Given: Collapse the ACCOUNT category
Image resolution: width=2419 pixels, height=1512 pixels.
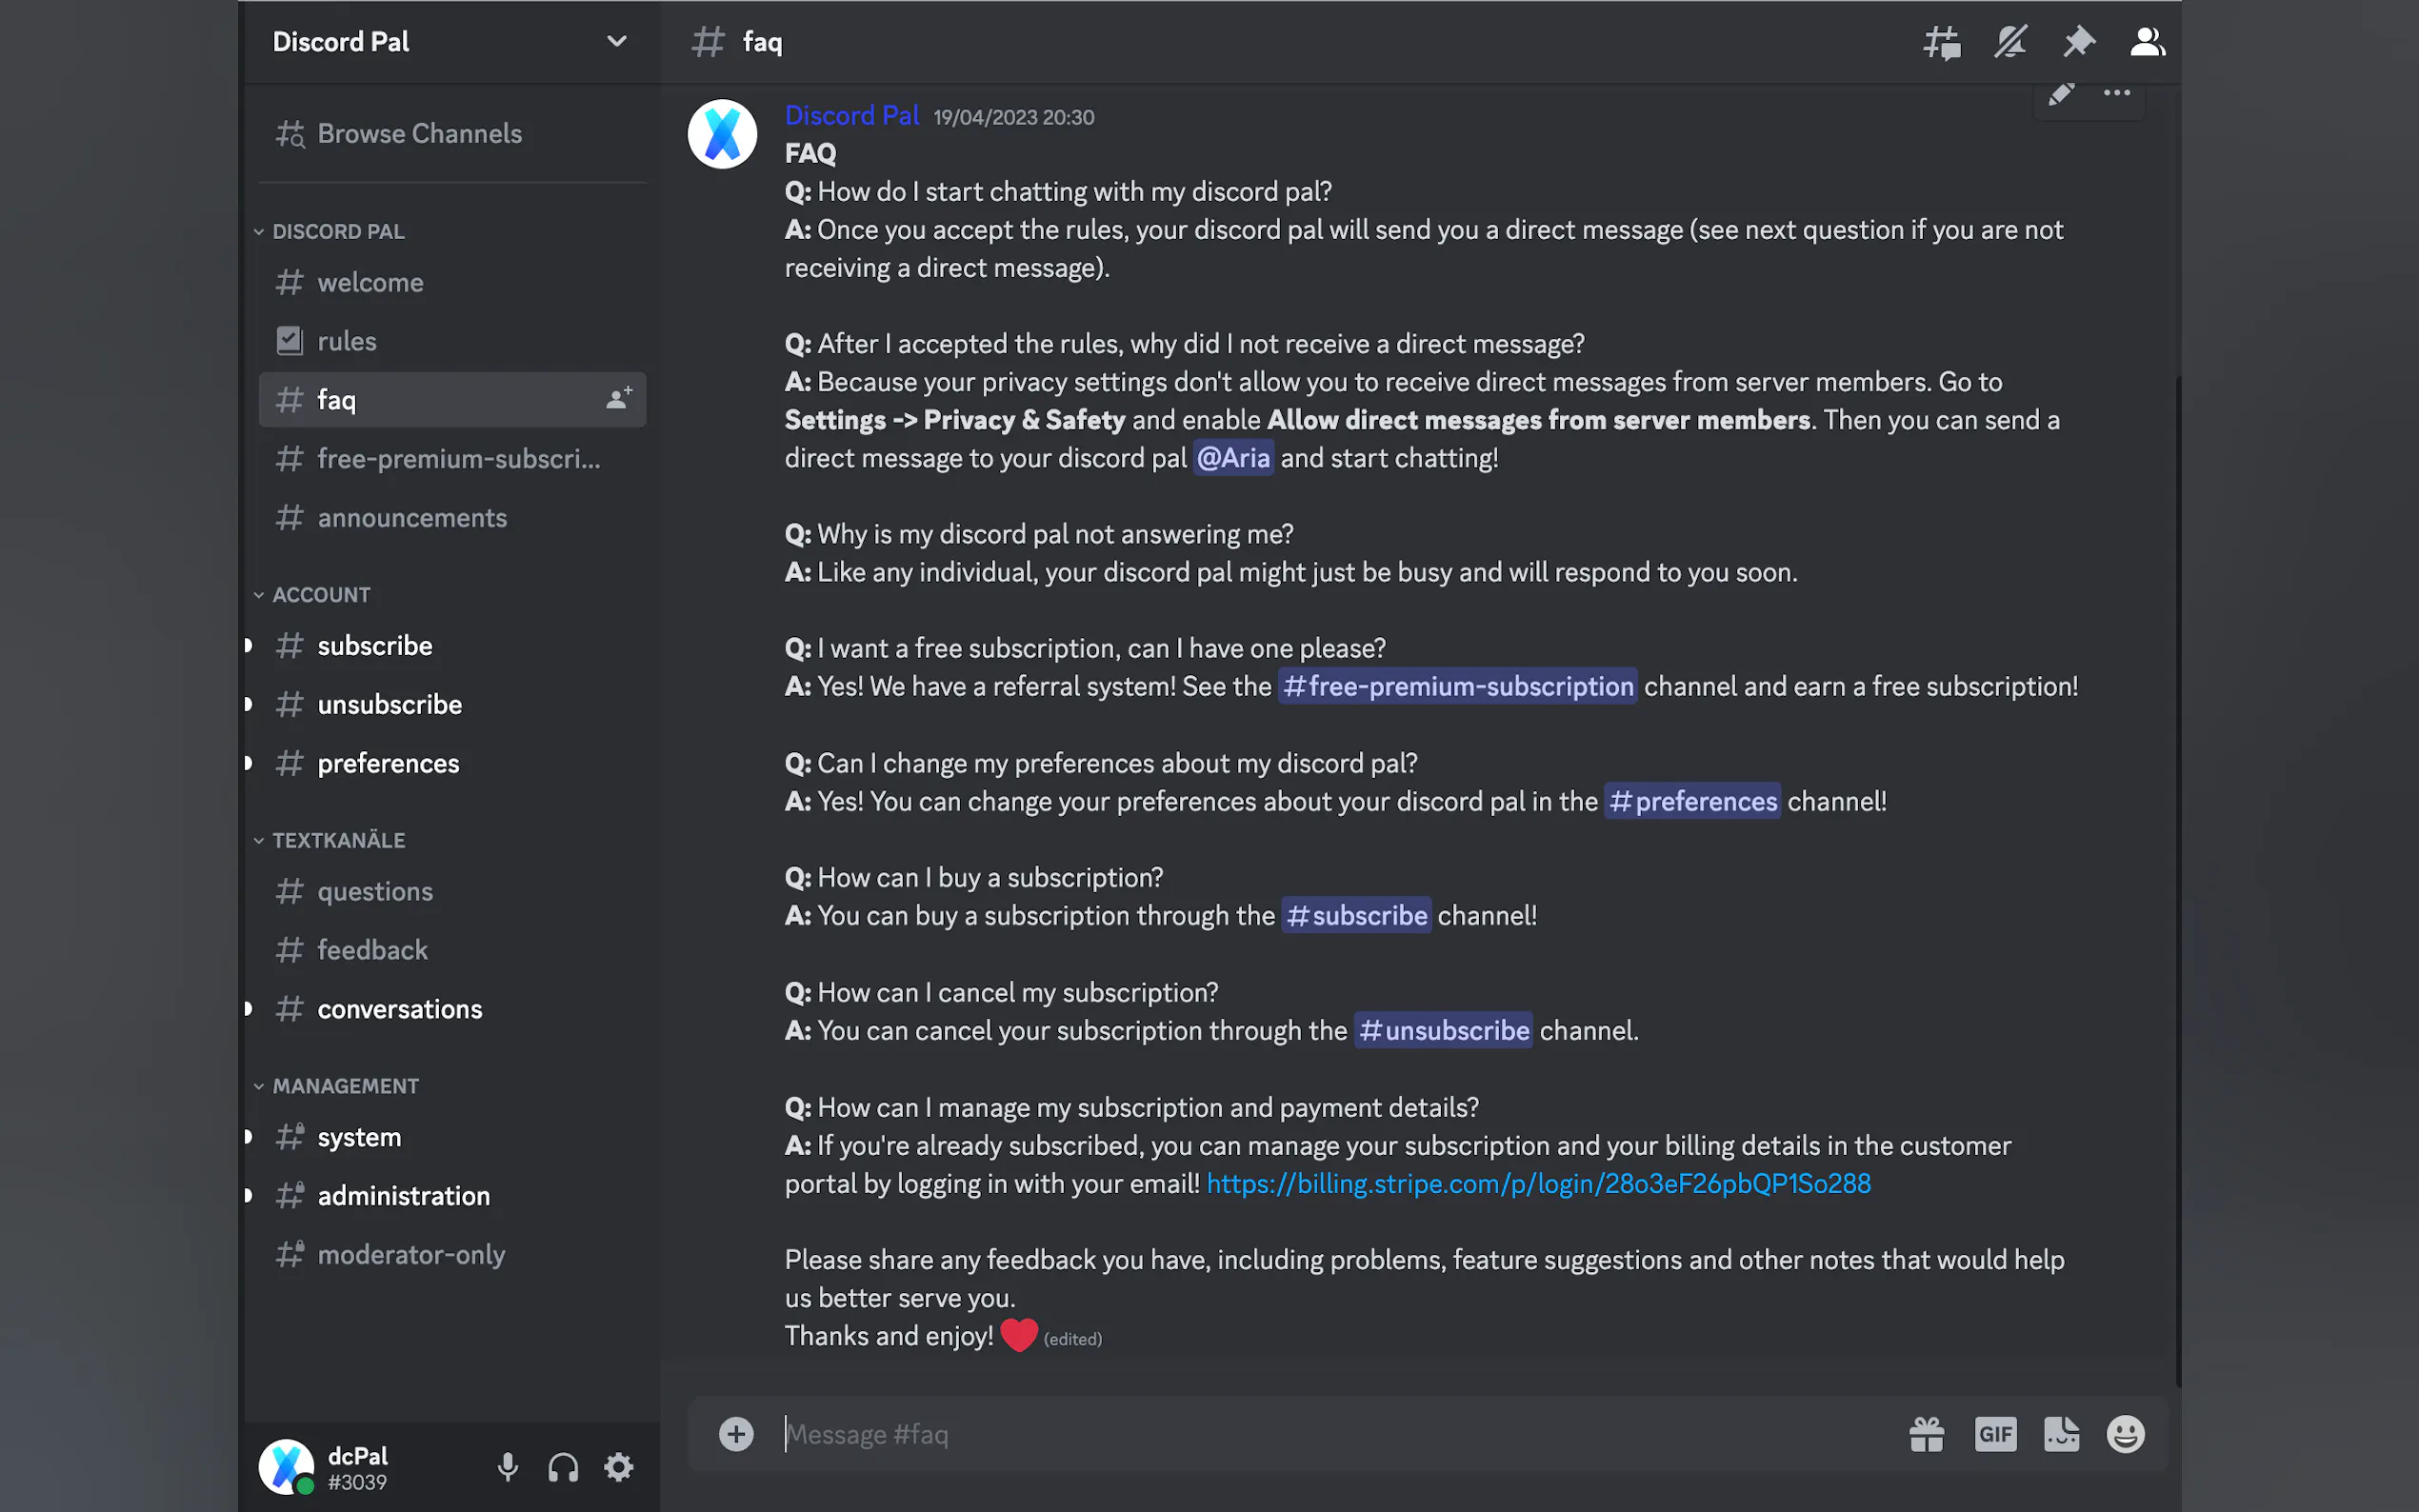Looking at the screenshot, I should click(x=320, y=595).
